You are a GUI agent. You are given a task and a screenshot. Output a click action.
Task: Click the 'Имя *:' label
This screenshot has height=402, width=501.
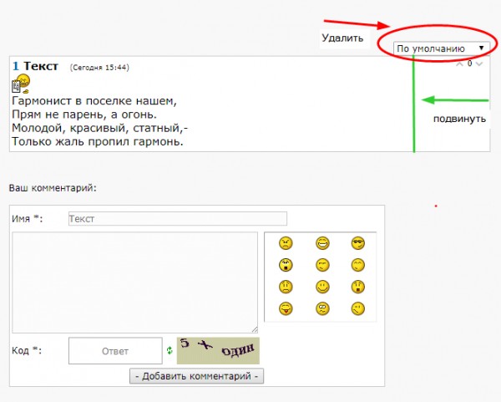[28, 219]
